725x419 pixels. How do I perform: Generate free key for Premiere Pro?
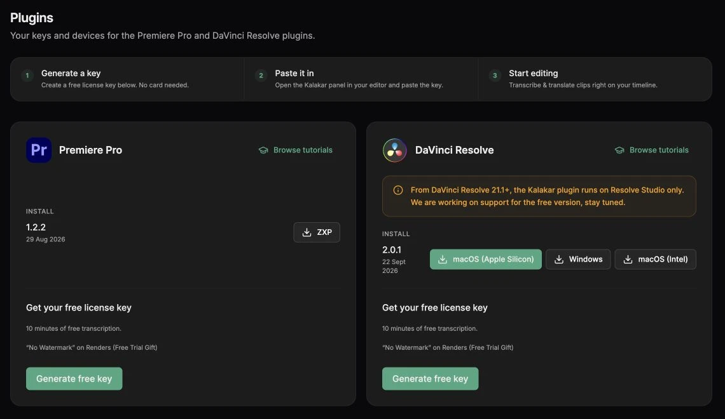[x=74, y=379]
